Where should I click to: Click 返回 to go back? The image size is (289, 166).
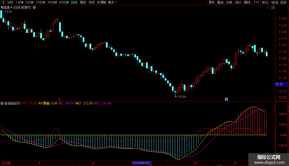click(x=283, y=3)
